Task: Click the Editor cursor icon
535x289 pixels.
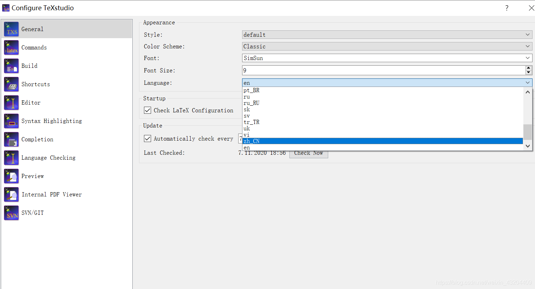Action: click(11, 102)
